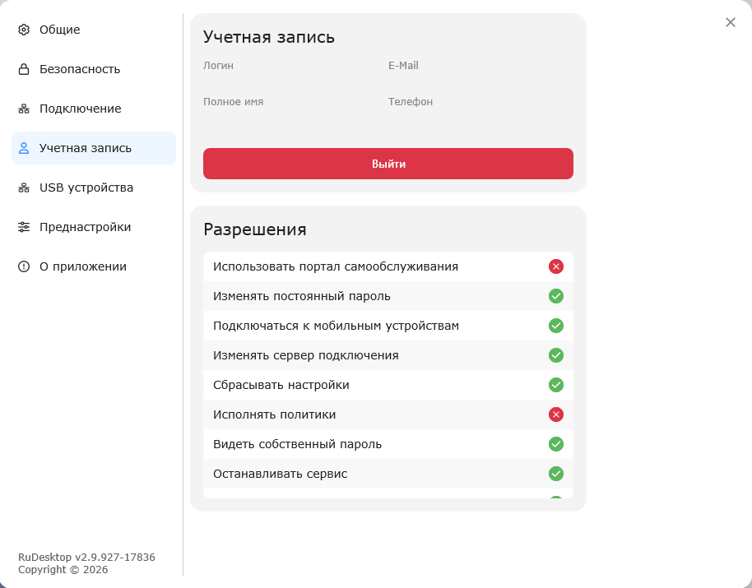
Task: Toggle the Исполнять политики permission status
Action: 556,414
